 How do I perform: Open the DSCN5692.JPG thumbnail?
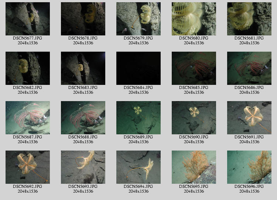28,167
